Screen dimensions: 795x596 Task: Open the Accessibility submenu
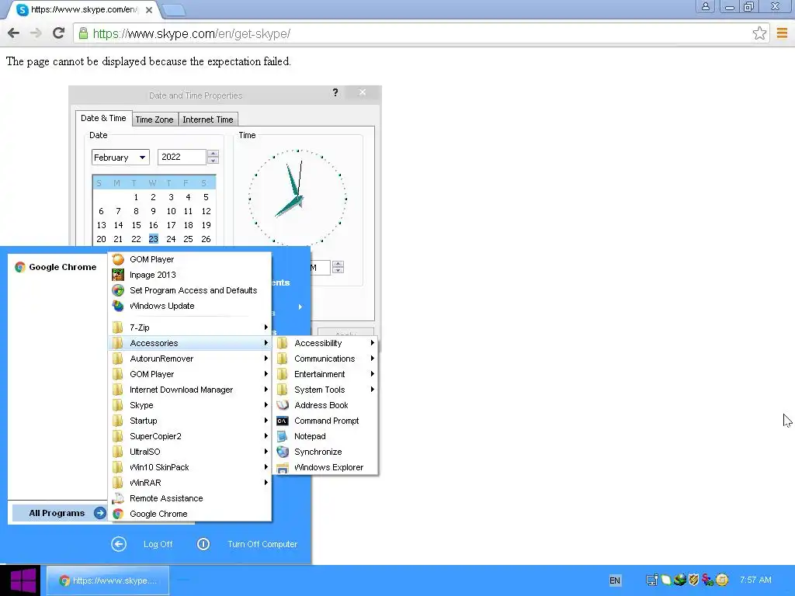tap(325, 343)
